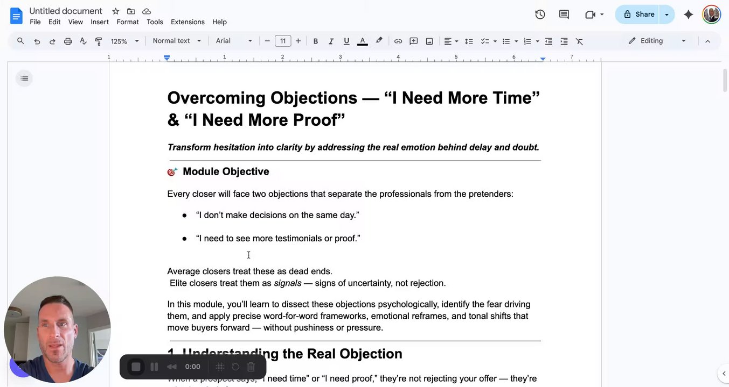The image size is (729, 387).
Task: Open the Tools menu
Action: [155, 22]
